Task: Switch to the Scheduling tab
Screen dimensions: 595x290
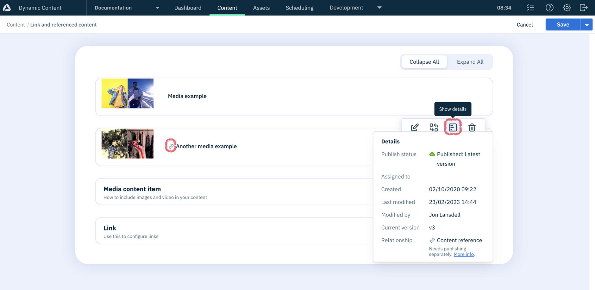Action: point(299,8)
